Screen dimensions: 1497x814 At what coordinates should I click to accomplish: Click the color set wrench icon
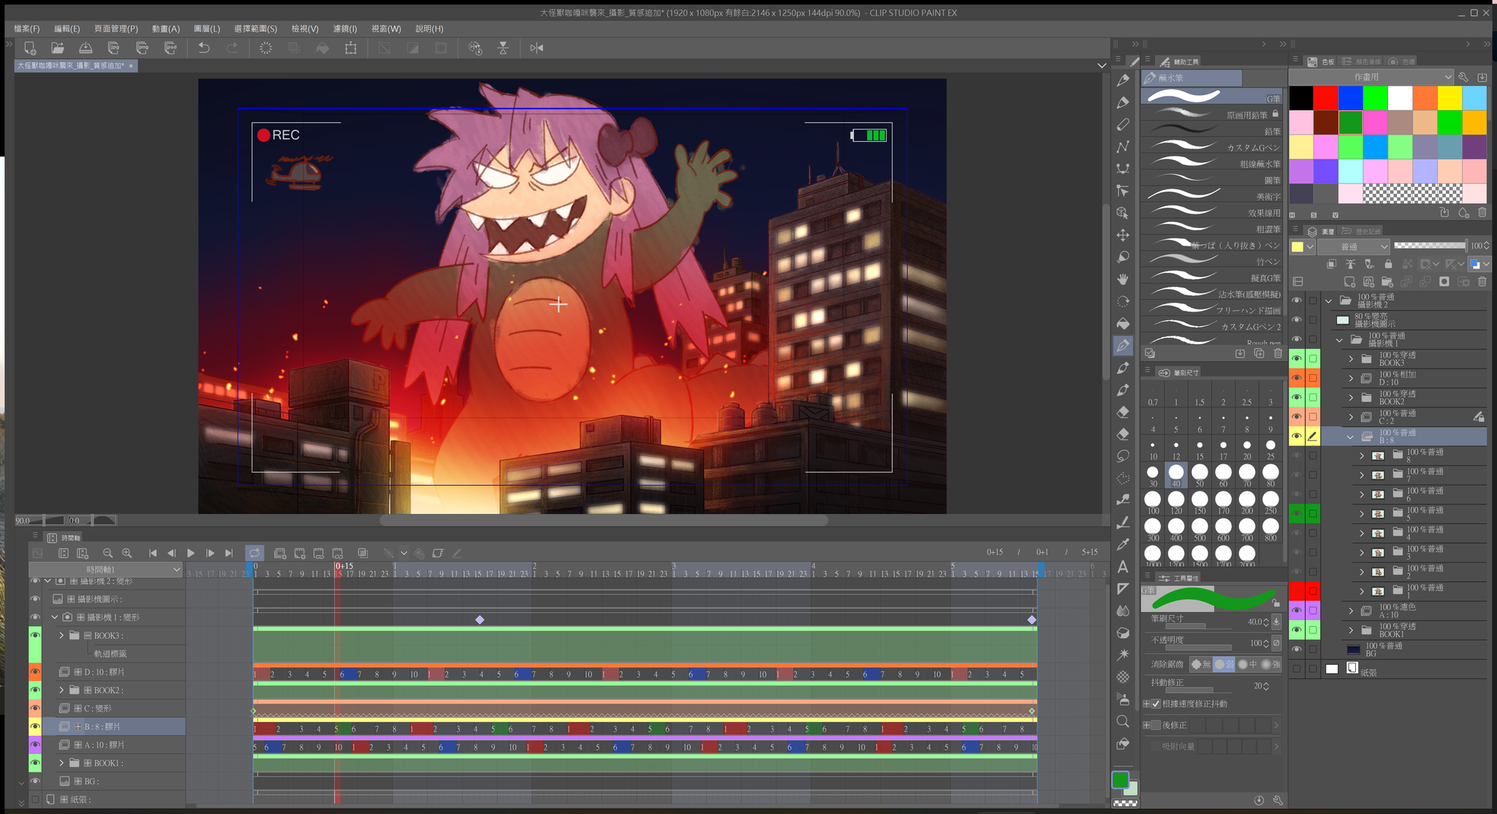tap(1463, 77)
